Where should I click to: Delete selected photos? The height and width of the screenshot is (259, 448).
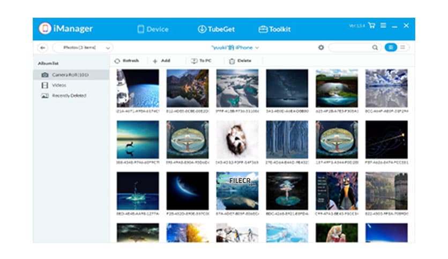[240, 61]
